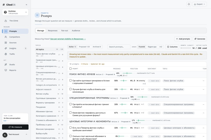This screenshot has width=211, height=140.
Task: Click the Generate button
Action: click(x=200, y=39)
